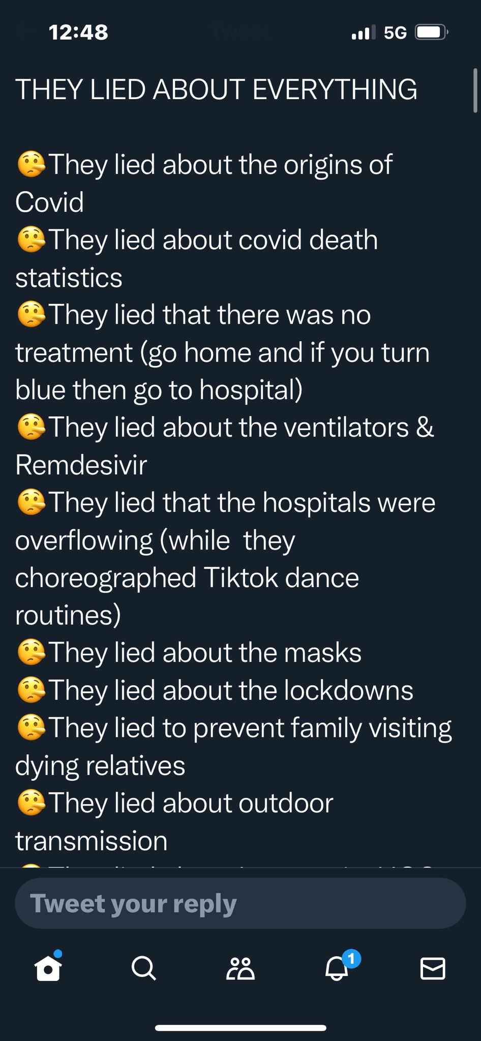Viewport: 481px width, 1041px height.
Task: Select the headline 'THEY LIED ABOUT EVERYTHING'
Action: point(218,89)
